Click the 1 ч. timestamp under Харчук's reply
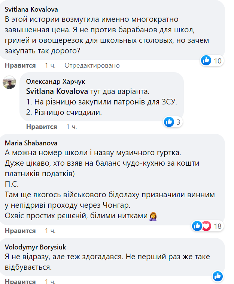 [x=72, y=127]
